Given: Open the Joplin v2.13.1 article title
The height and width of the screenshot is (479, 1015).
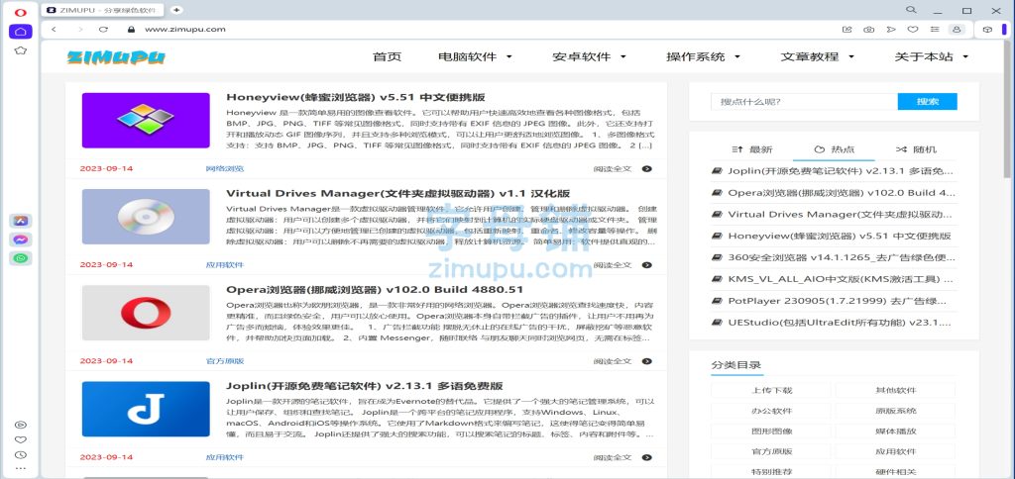Looking at the screenshot, I should click(x=365, y=386).
